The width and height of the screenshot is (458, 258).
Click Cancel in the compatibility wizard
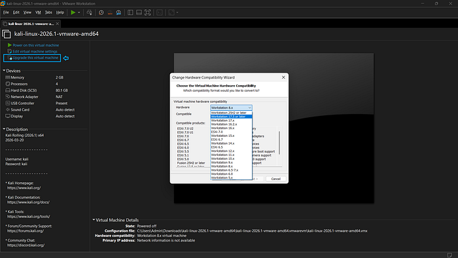pos(275,179)
